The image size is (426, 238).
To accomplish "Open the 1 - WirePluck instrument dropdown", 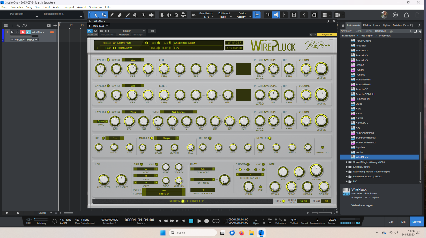I will (99, 26).
